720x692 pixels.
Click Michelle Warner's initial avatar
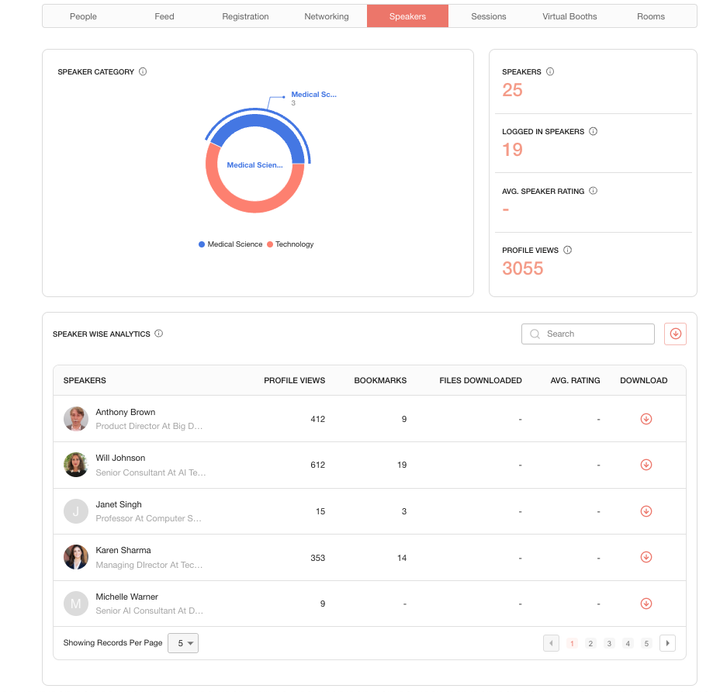(76, 604)
